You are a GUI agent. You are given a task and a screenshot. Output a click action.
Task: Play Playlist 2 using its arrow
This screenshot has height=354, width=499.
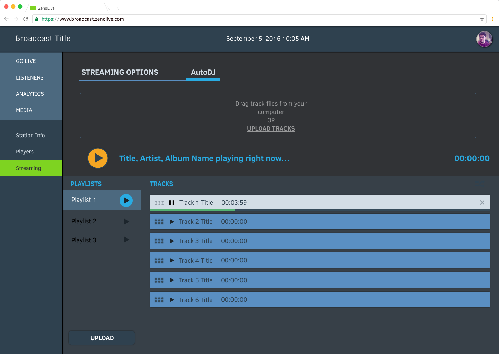pos(126,222)
